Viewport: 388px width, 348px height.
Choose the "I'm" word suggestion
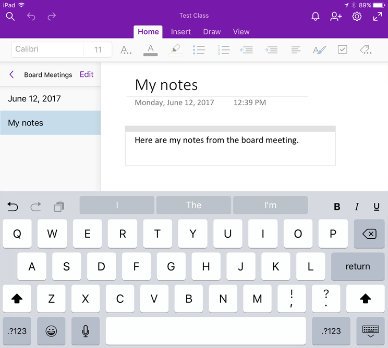point(271,205)
